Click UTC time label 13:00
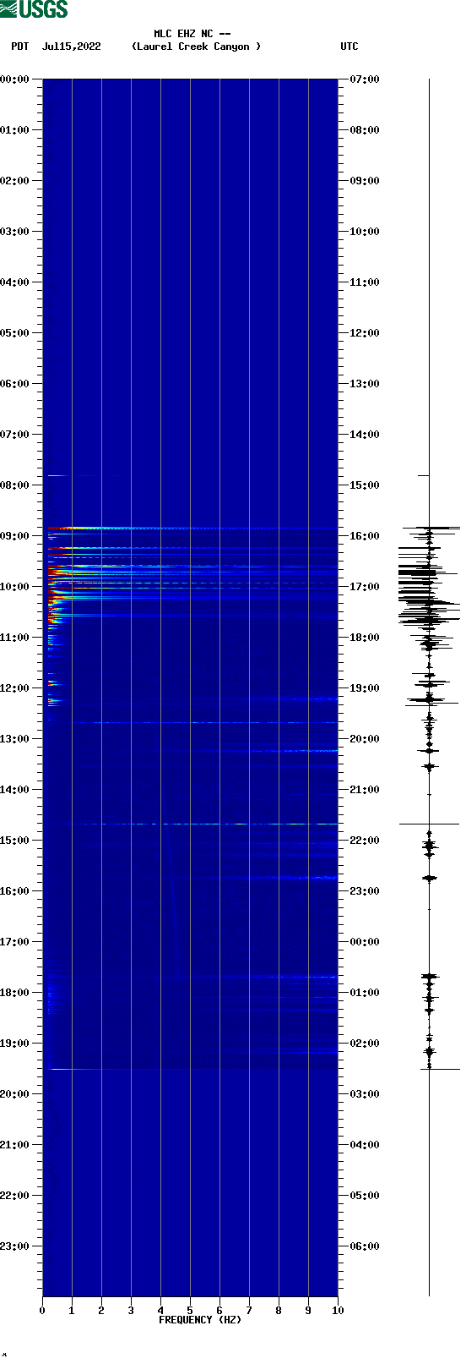Image resolution: width=466 pixels, height=1364 pixels. coord(365,384)
